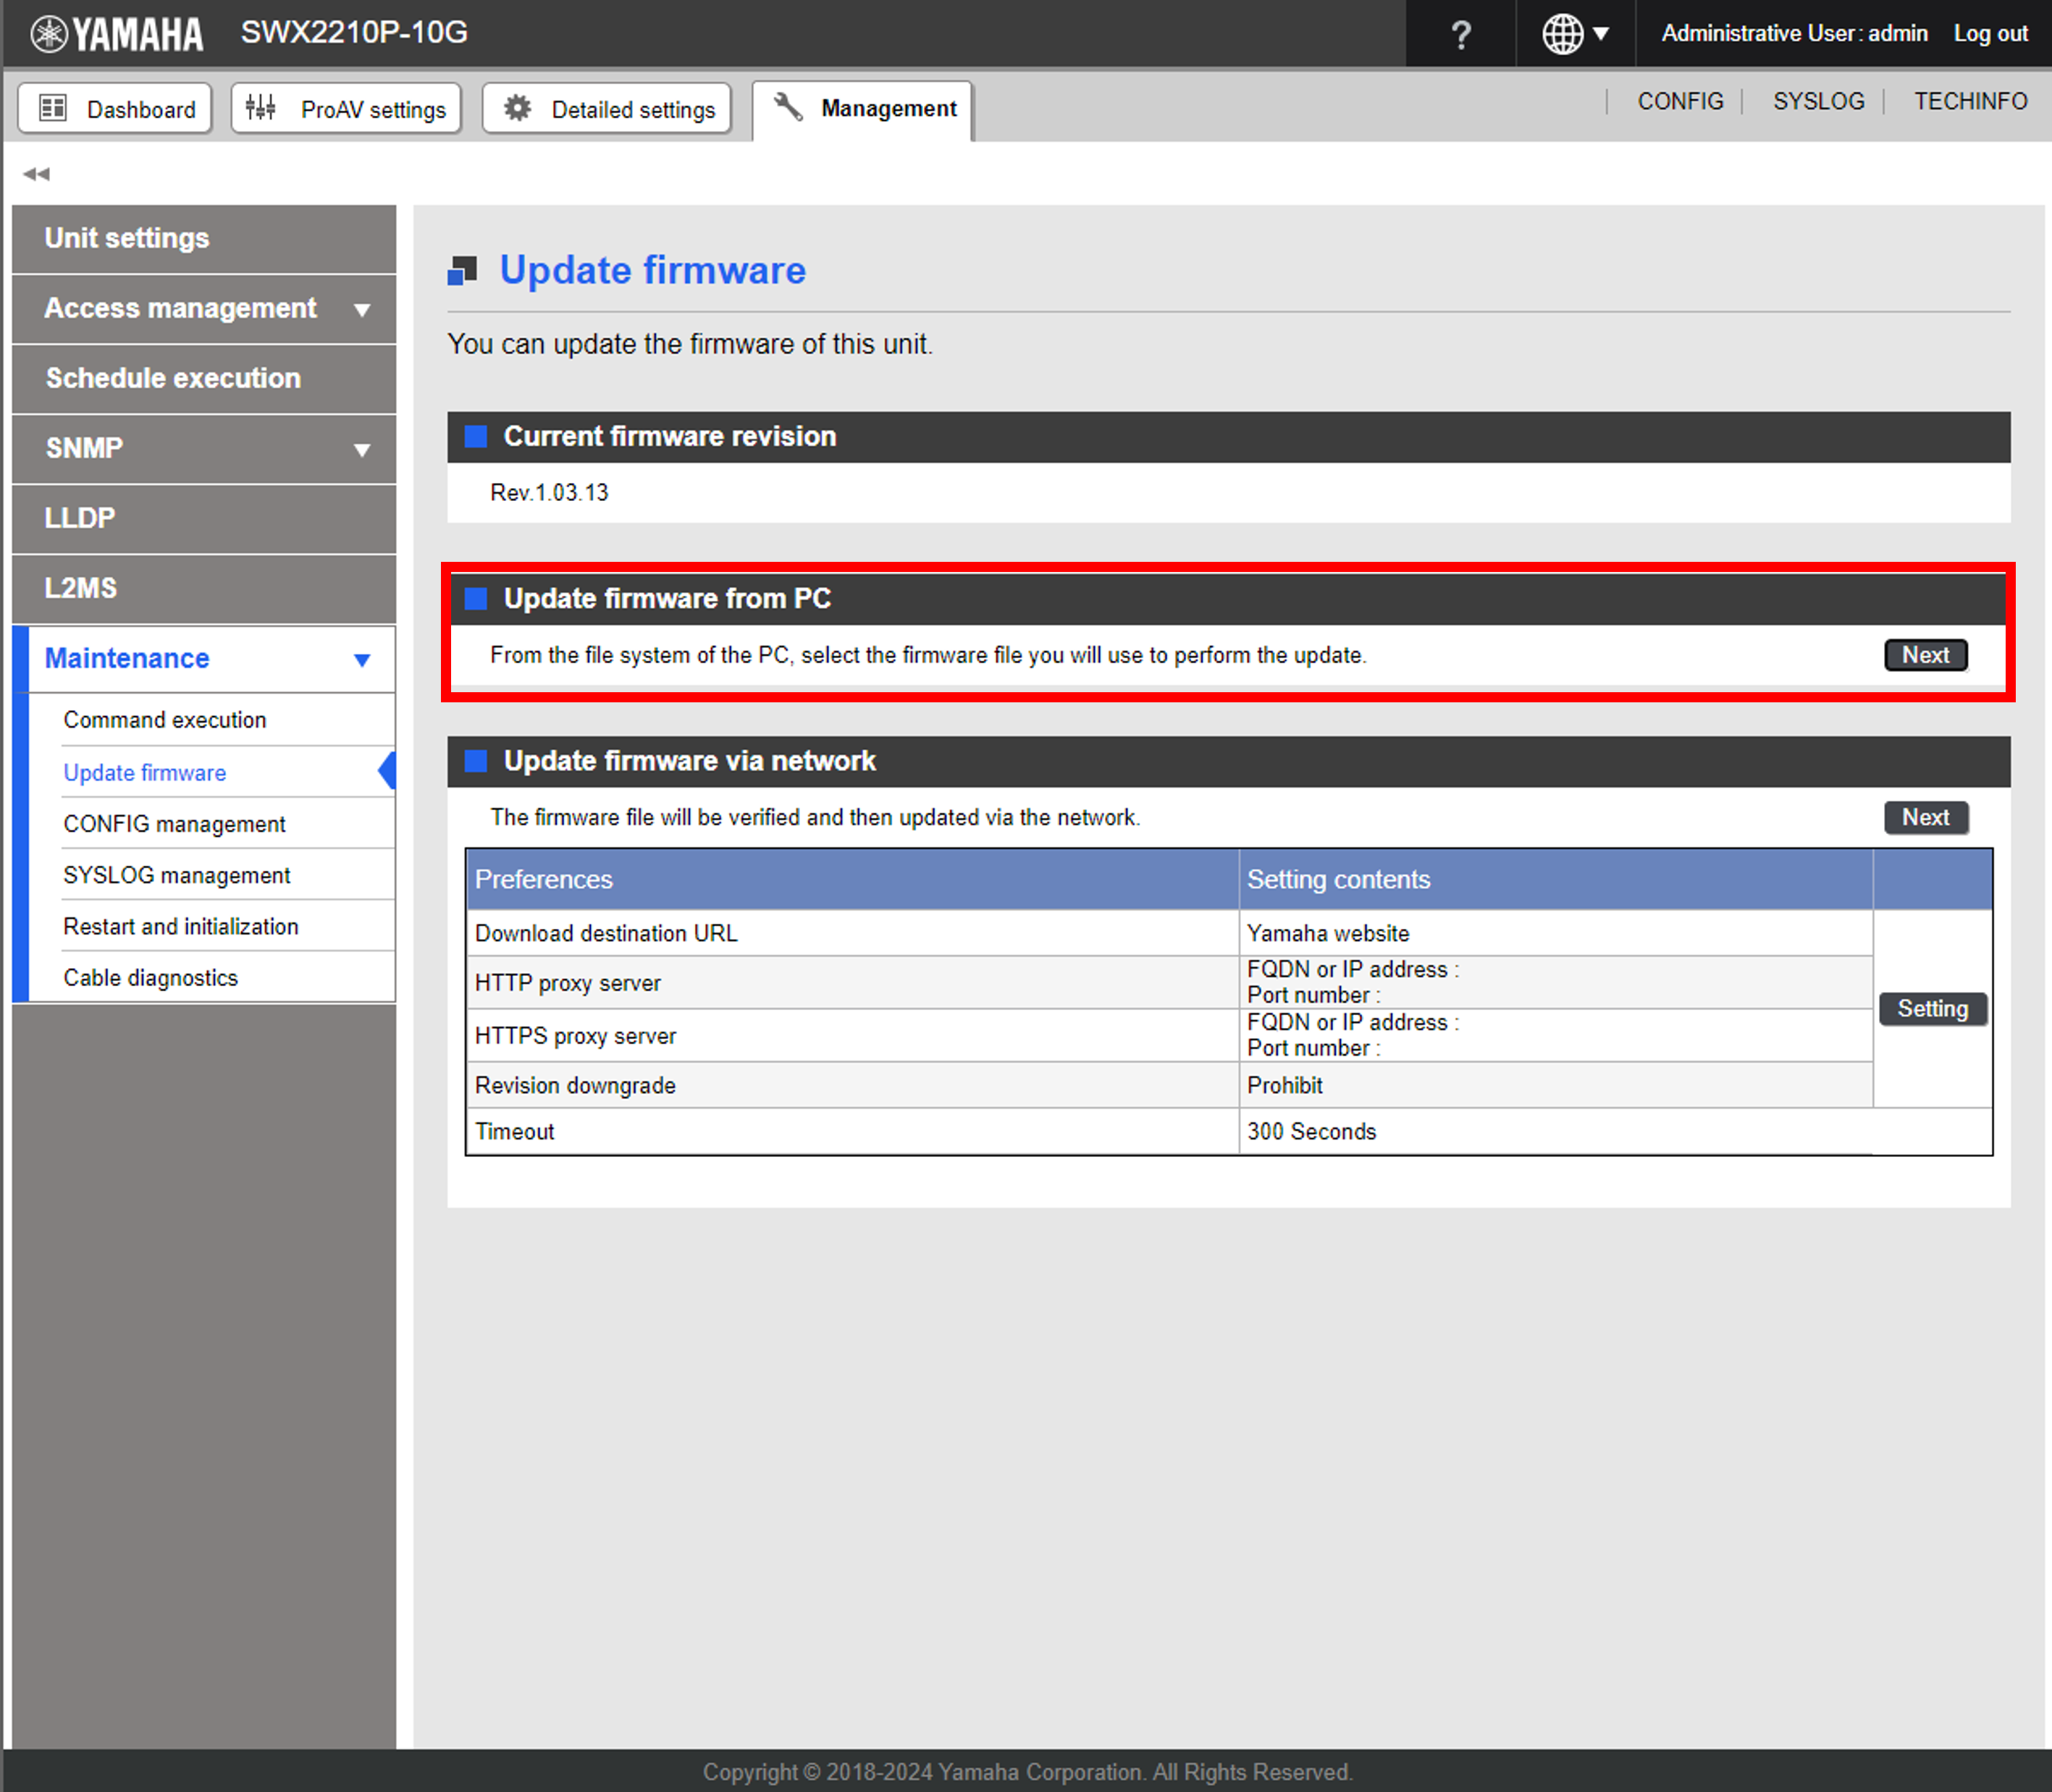This screenshot has width=2052, height=1792.
Task: Open TECHINFO in the top bar
Action: [x=1970, y=101]
